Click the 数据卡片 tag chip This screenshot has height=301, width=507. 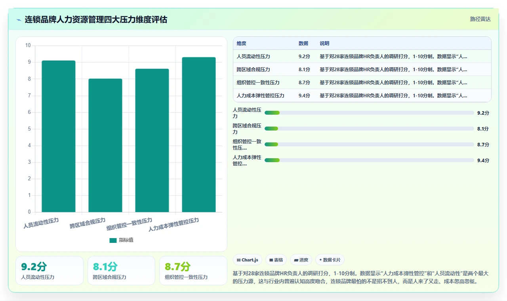coord(330,260)
